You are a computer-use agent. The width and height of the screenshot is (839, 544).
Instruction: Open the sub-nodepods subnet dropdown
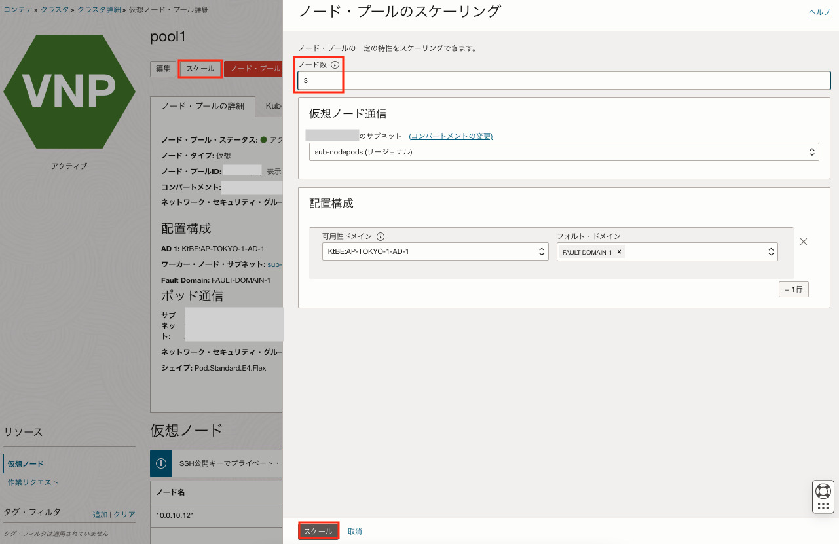pyautogui.click(x=812, y=151)
